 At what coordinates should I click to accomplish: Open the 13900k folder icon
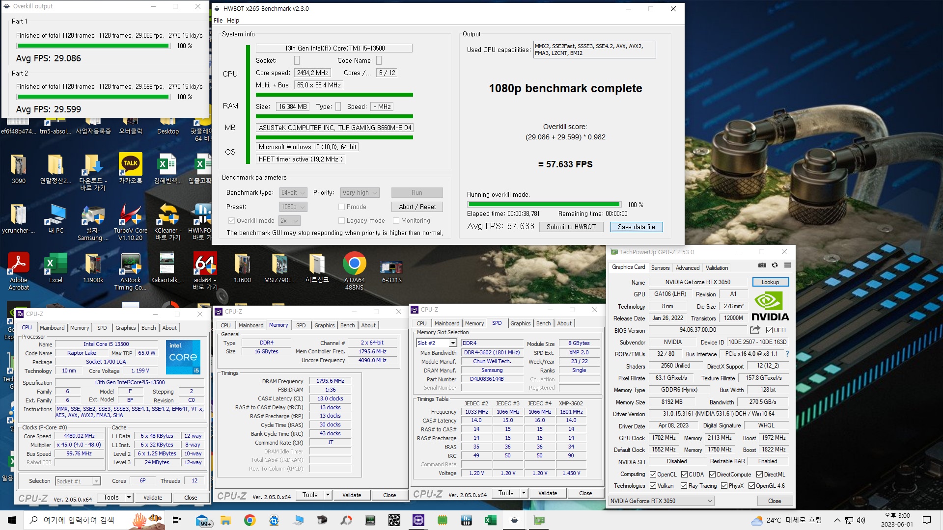coord(93,268)
